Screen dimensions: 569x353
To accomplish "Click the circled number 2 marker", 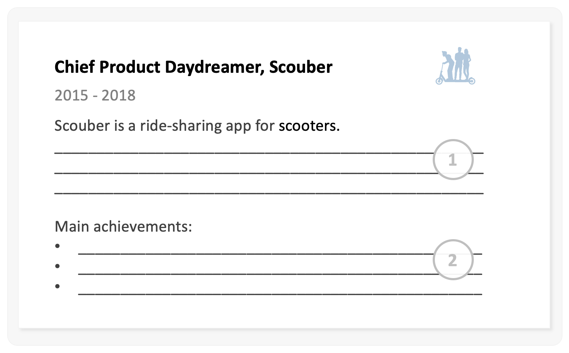I will pos(453,260).
